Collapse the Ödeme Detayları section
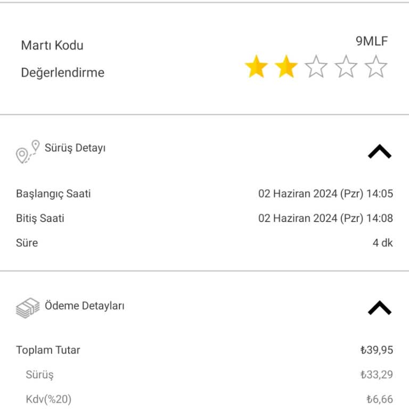Viewport: 409px width, 409px height. [379, 308]
